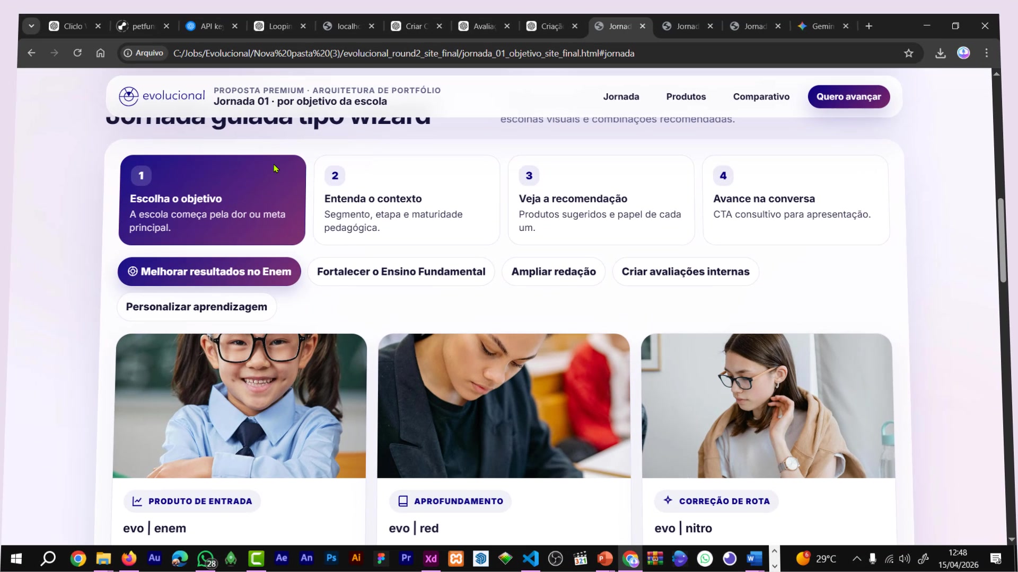The width and height of the screenshot is (1018, 572).
Task: Show hidden system tray icons
Action: (857, 558)
